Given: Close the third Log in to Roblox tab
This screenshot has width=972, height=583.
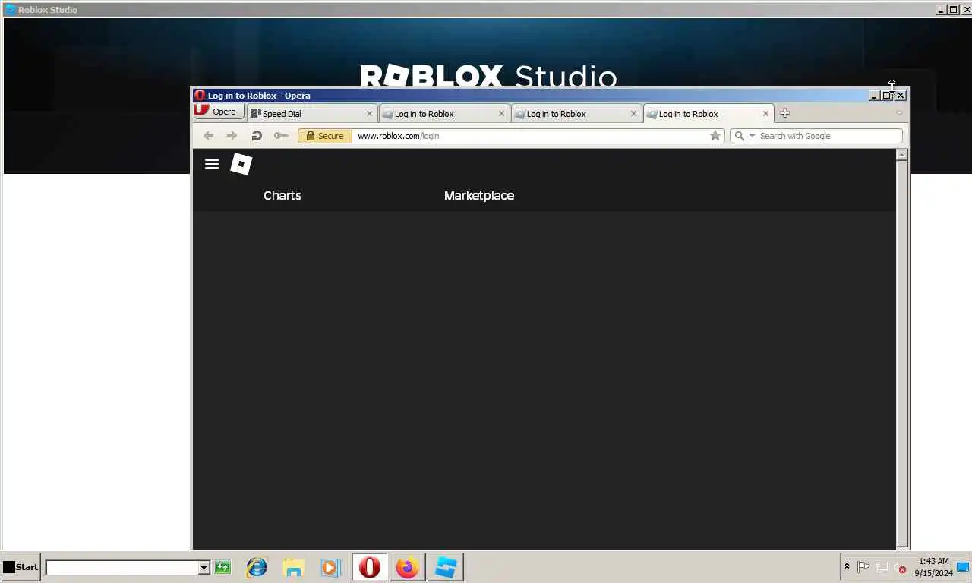Looking at the screenshot, I should tap(633, 114).
